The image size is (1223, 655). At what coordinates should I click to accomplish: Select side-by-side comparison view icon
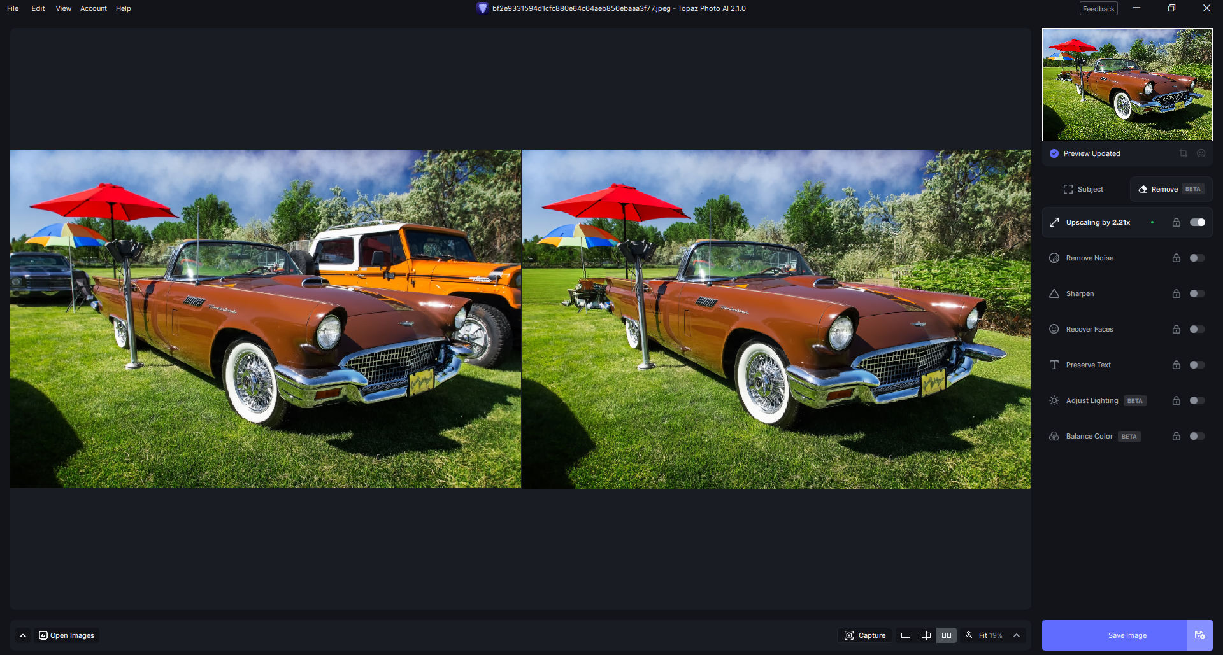click(x=947, y=635)
